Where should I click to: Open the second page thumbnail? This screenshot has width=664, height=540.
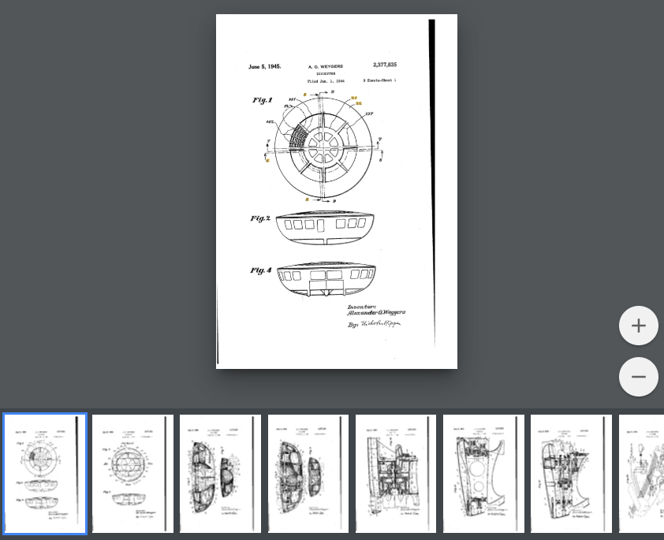(132, 474)
